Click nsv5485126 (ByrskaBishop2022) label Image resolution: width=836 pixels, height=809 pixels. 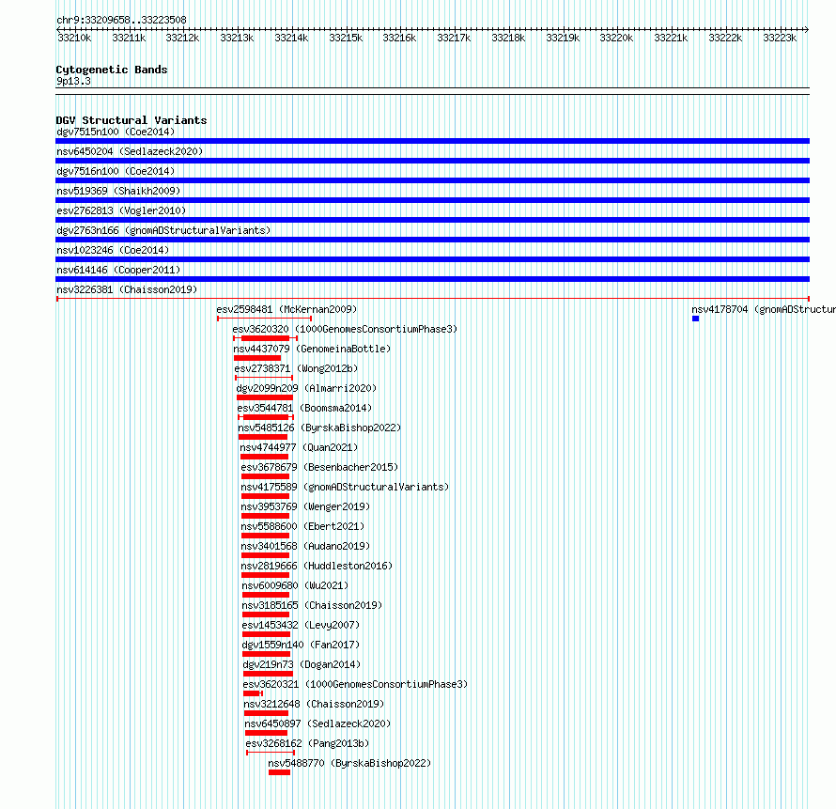[x=319, y=428]
